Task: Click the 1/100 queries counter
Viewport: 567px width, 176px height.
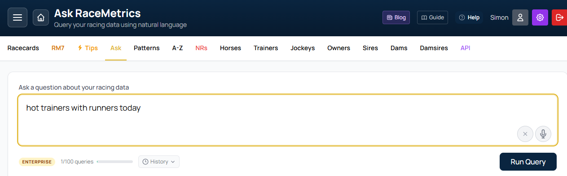Action: click(x=77, y=162)
